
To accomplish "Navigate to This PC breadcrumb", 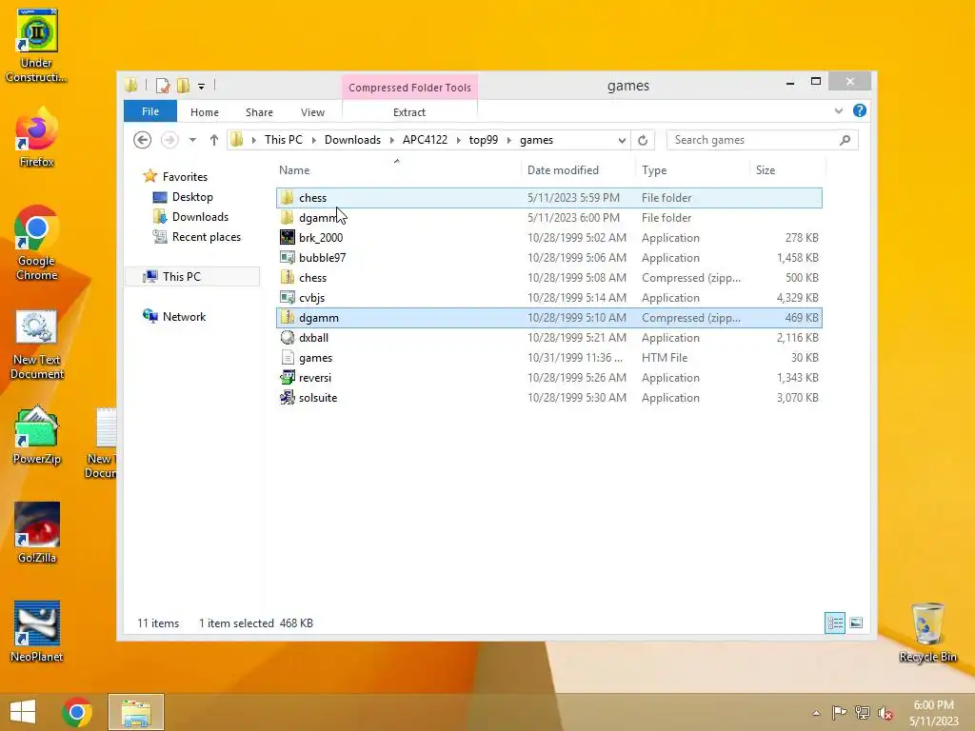I will [x=284, y=140].
